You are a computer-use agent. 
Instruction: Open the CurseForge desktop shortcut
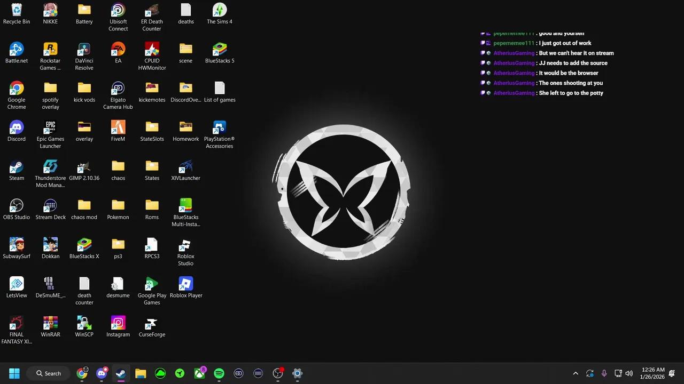[152, 323]
